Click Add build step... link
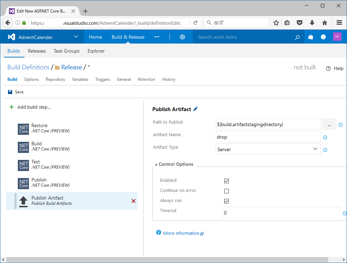This screenshot has width=347, height=263. (x=34, y=107)
